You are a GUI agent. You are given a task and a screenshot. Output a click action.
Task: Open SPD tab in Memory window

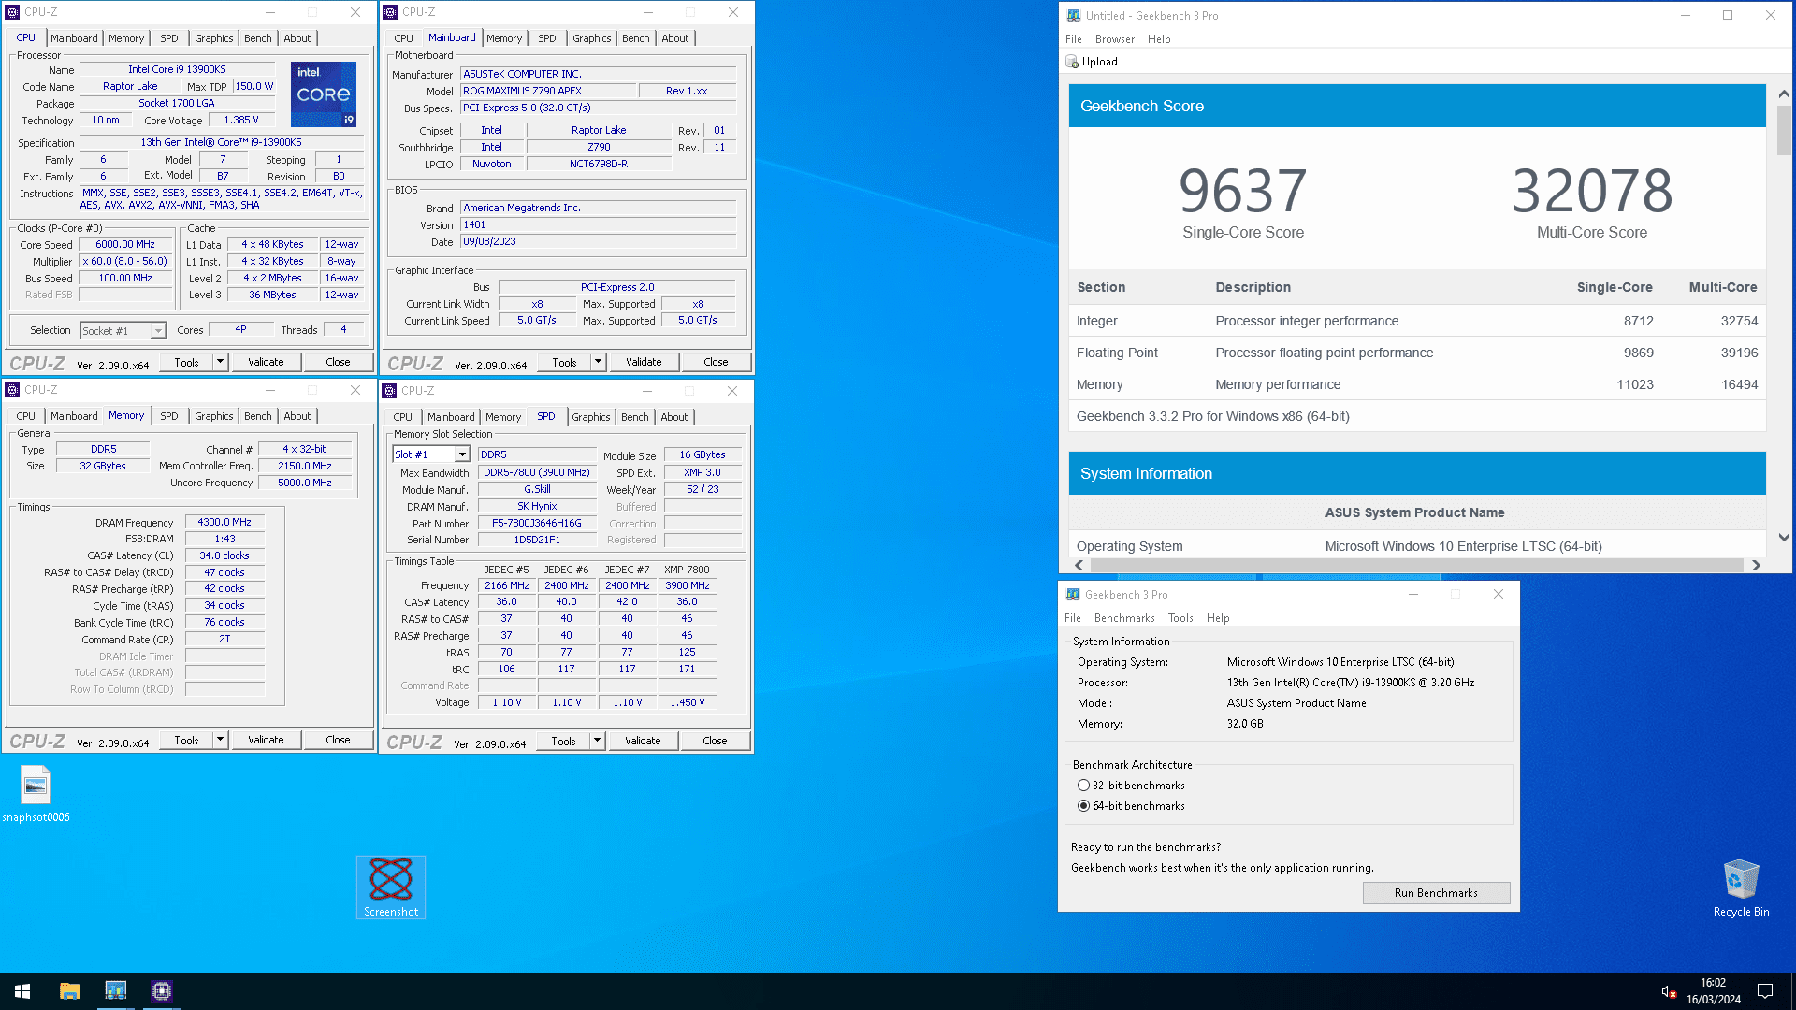tap(168, 416)
